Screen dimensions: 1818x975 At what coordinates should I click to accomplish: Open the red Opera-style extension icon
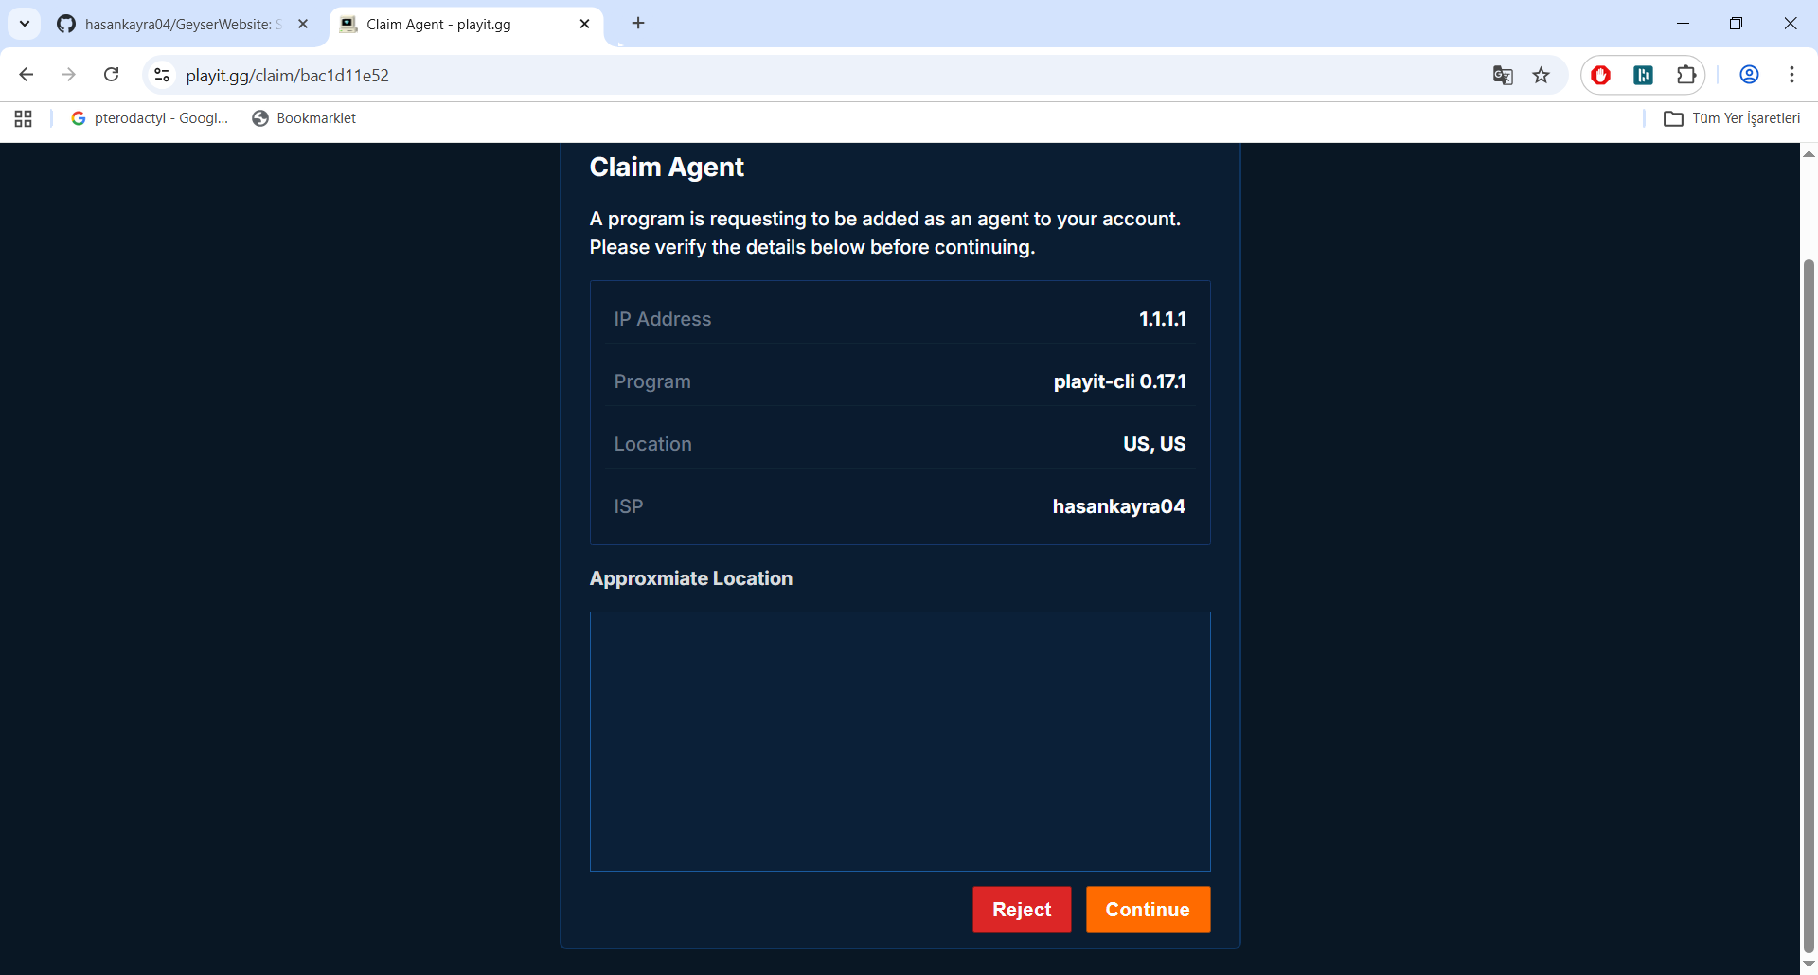(1601, 76)
